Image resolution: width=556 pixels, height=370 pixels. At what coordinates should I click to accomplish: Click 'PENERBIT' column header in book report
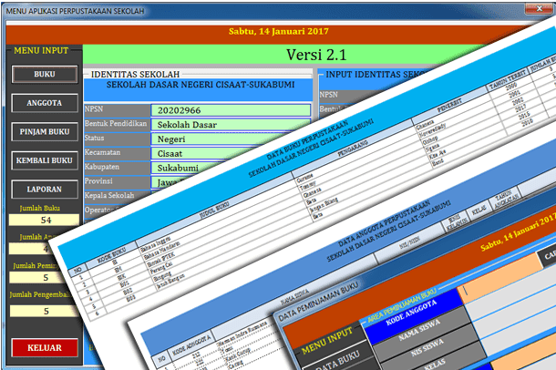pos(449,105)
